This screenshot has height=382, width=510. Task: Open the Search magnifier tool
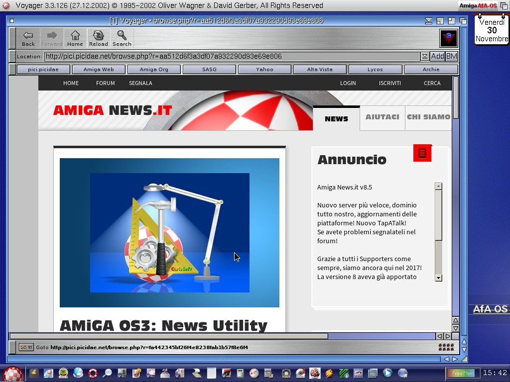tap(122, 38)
